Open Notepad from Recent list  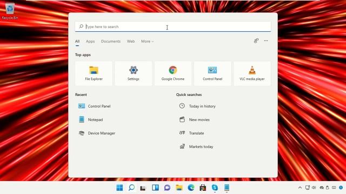91,120
